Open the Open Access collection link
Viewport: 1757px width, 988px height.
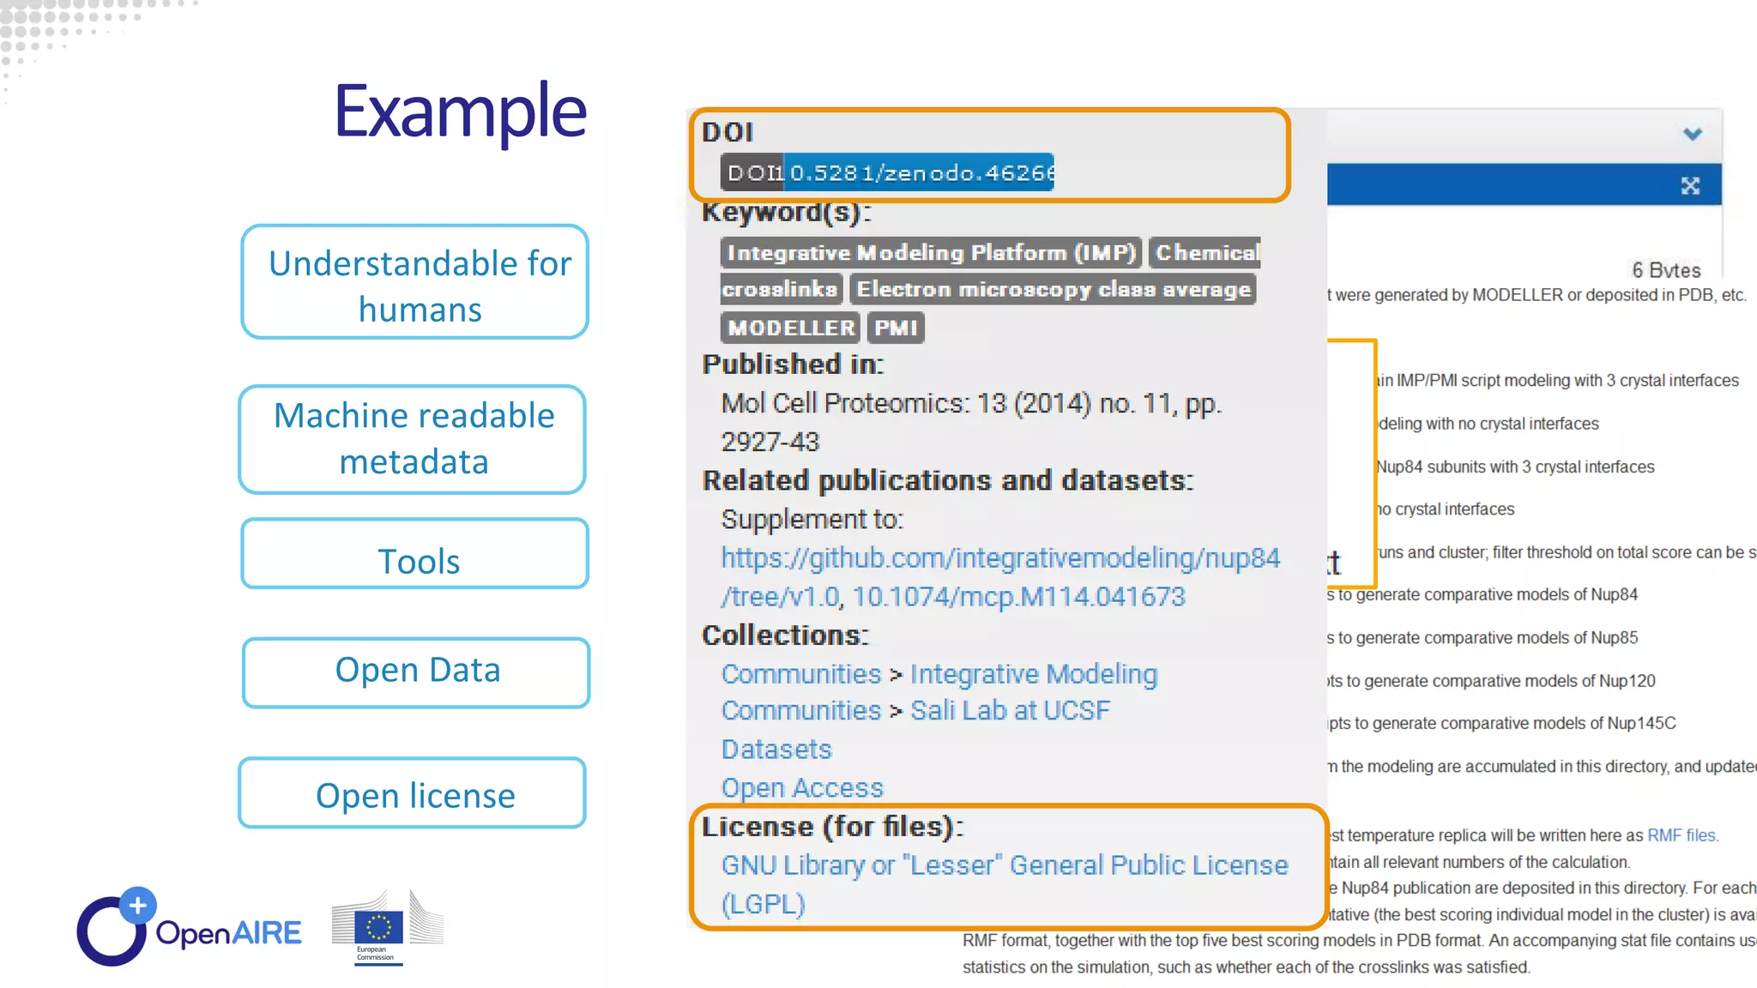tap(802, 788)
